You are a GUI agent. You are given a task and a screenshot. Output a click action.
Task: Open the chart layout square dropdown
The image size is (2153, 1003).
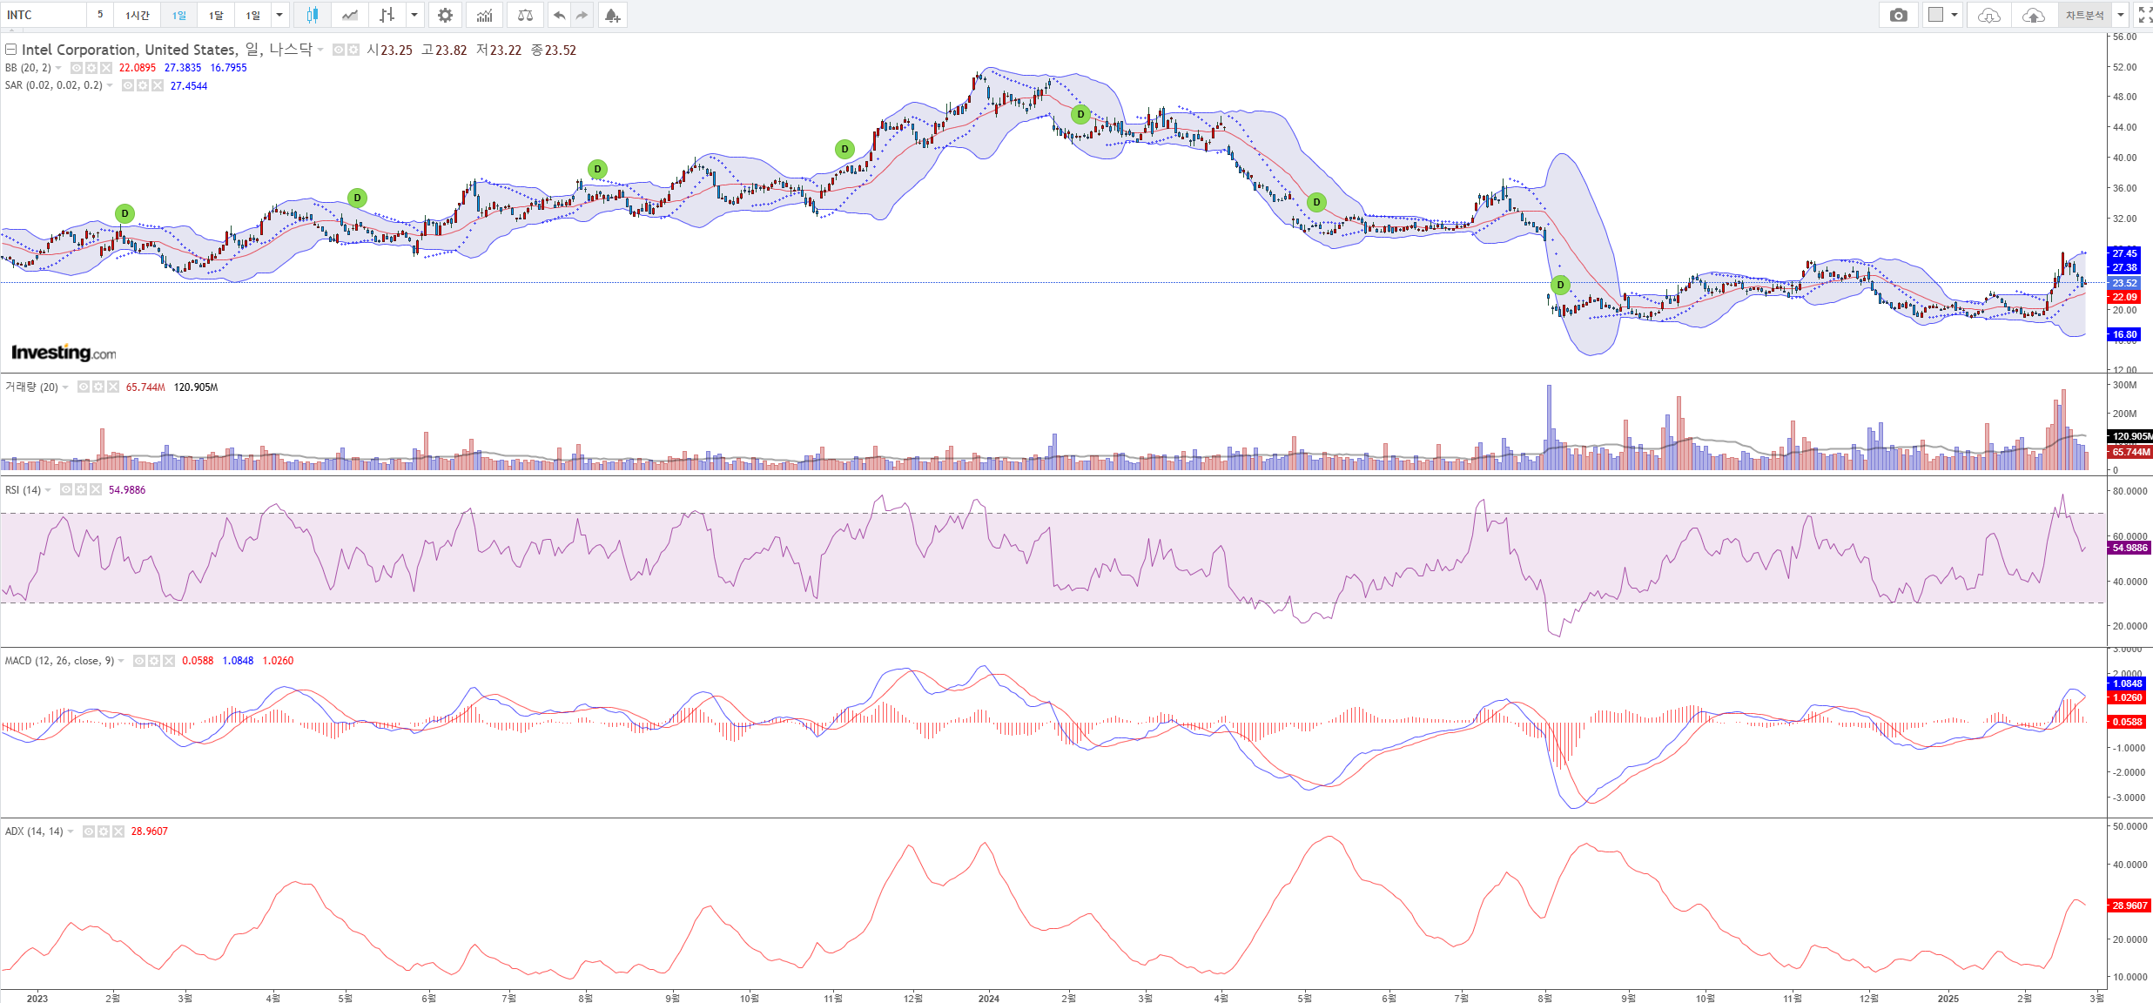1942,15
